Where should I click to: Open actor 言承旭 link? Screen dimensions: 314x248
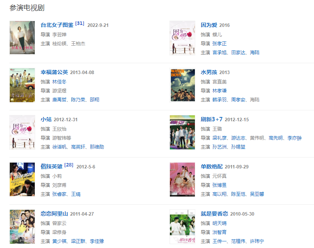(x=219, y=53)
